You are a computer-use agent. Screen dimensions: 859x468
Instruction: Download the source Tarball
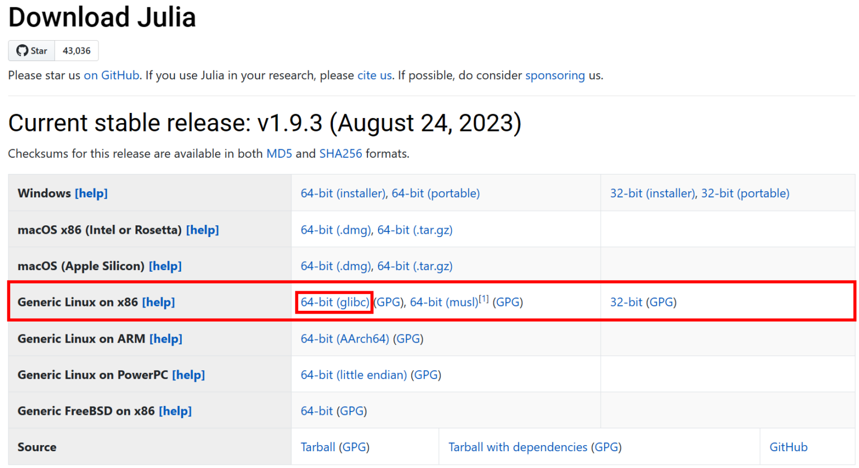[x=318, y=447]
